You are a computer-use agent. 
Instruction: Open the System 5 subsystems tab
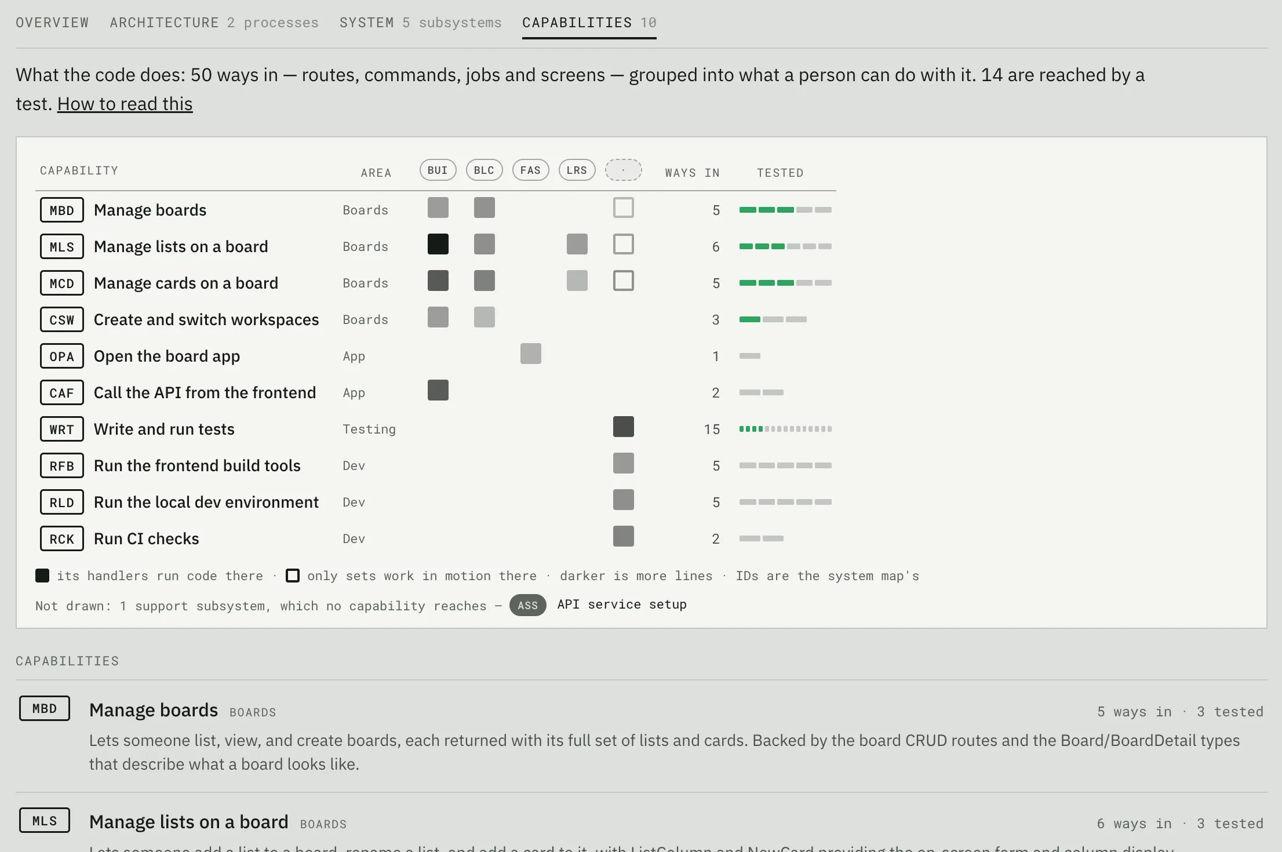(x=420, y=23)
